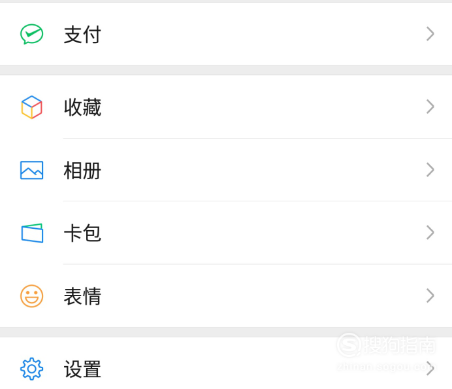Screen dimensions: 452x389
Task: Tap the WeChat Pay green checkmark icon
Action: tap(32, 34)
